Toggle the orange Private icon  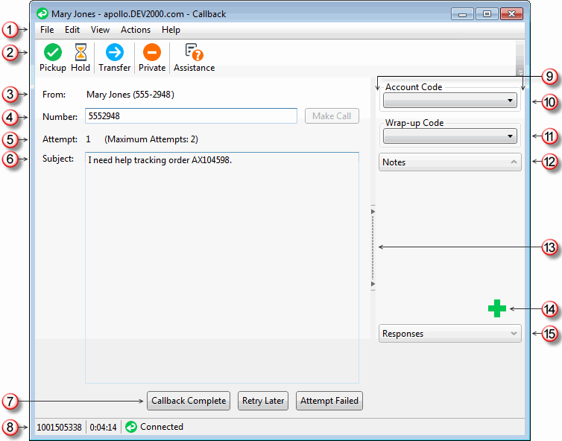click(x=152, y=52)
